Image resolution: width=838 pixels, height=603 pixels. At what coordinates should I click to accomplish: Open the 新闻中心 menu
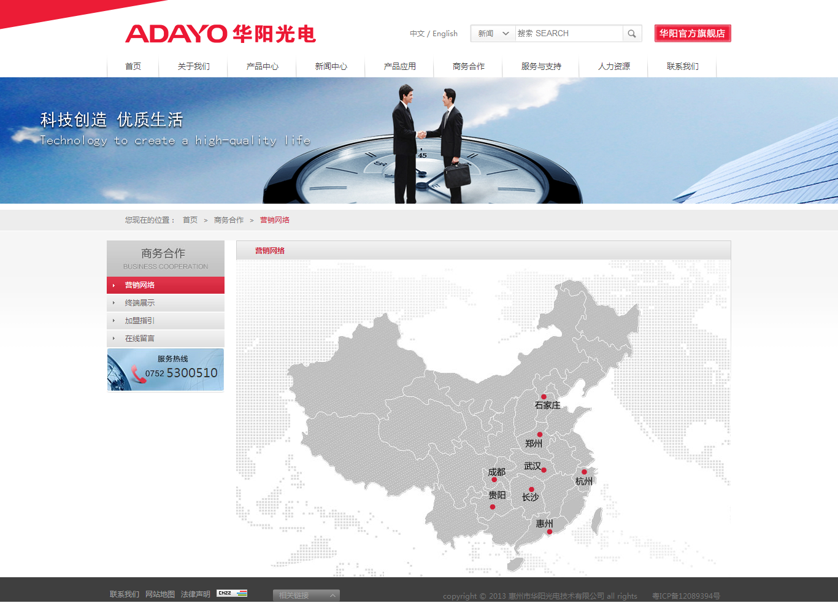[x=331, y=66]
